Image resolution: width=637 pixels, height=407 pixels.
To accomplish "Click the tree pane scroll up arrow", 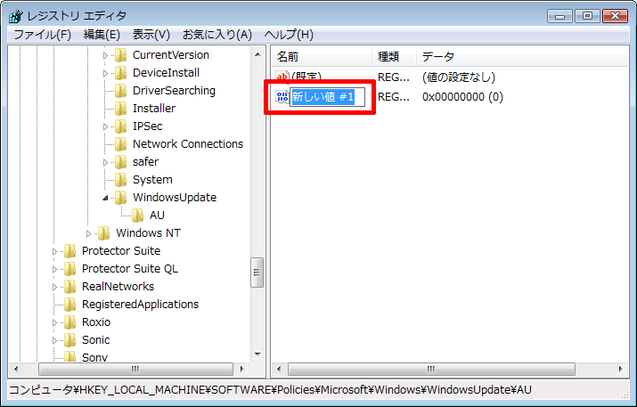I will point(257,54).
